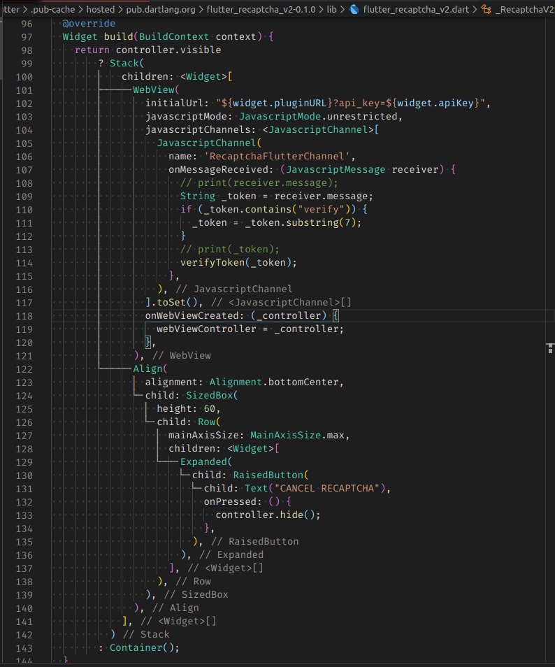The image size is (555, 667).
Task: Open the .pub-cache breadcrumb segment
Action: pos(52,9)
